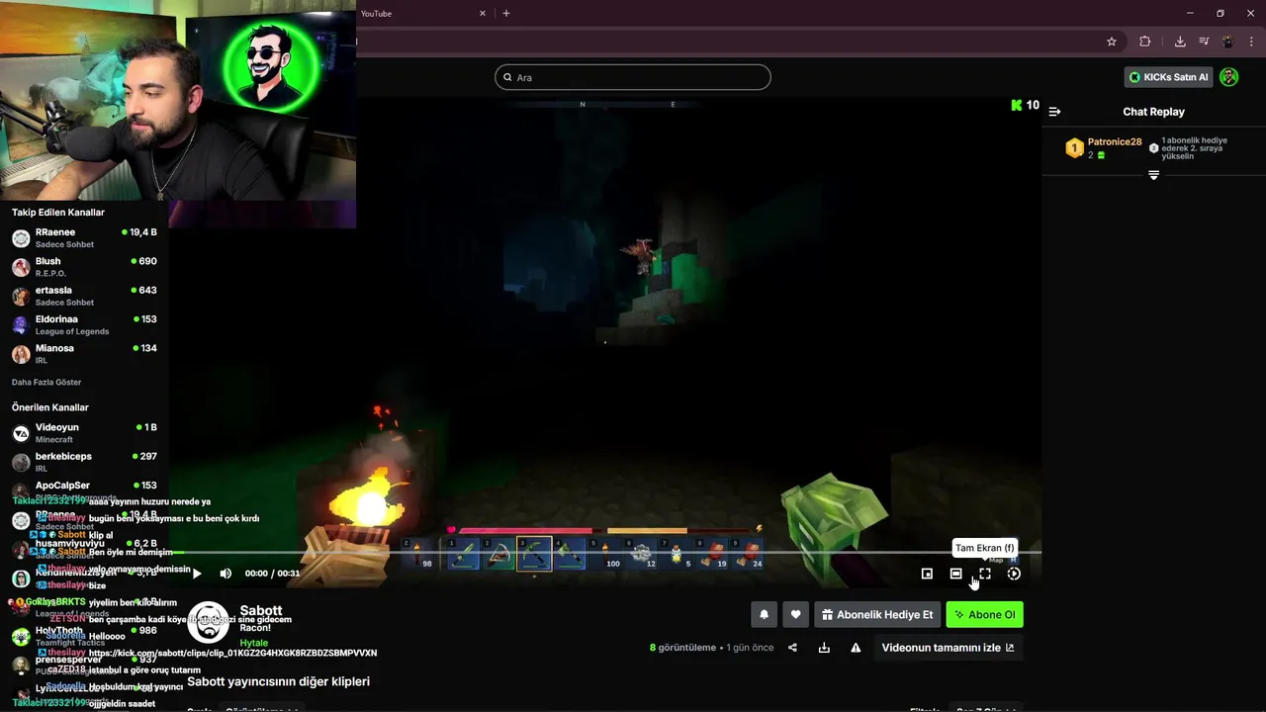The height and width of the screenshot is (712, 1266).
Task: Open the browser extensions puzzle icon
Action: click(x=1145, y=42)
